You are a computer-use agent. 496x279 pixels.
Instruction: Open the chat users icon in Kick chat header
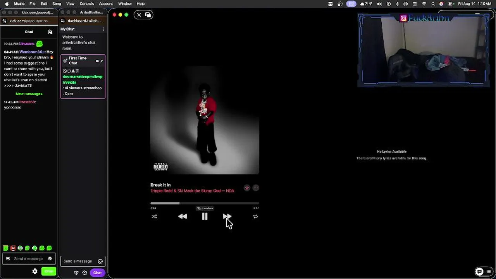50,32
